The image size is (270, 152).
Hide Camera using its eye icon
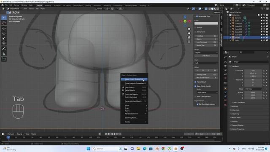pyautogui.click(x=264, y=18)
